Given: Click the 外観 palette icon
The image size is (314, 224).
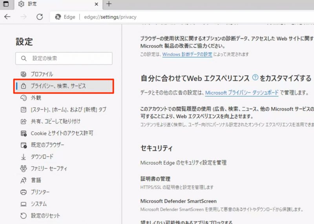Looking at the screenshot, I should (24, 98).
